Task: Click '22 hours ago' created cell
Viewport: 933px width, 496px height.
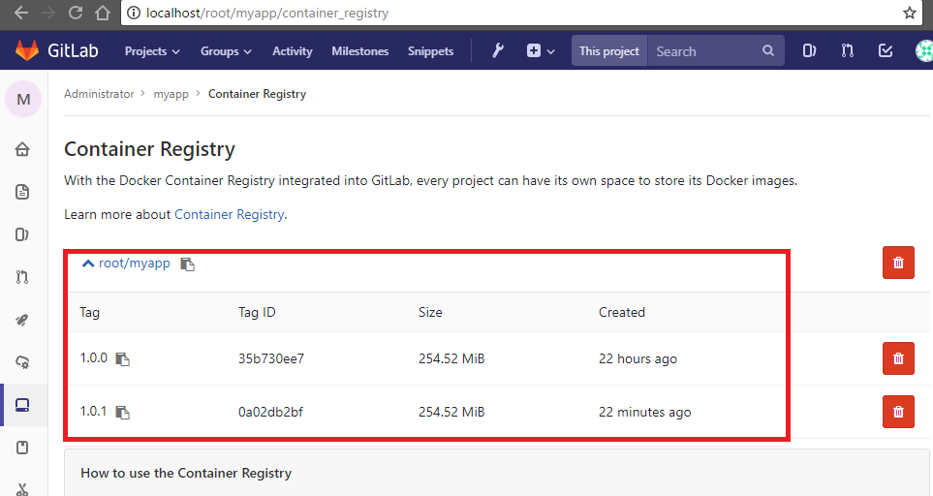Action: 638,358
